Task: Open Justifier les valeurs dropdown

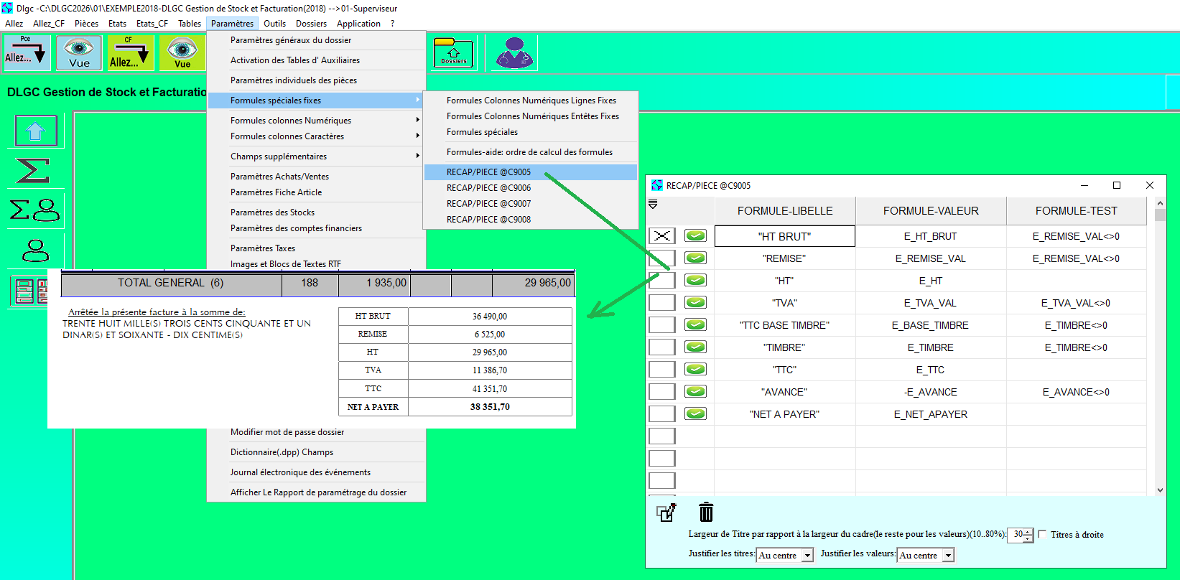Action: (x=948, y=556)
